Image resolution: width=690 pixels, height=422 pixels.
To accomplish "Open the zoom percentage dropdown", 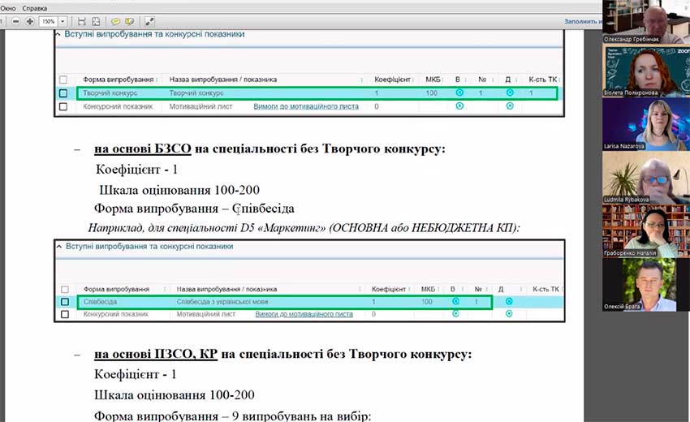I will click(x=63, y=20).
